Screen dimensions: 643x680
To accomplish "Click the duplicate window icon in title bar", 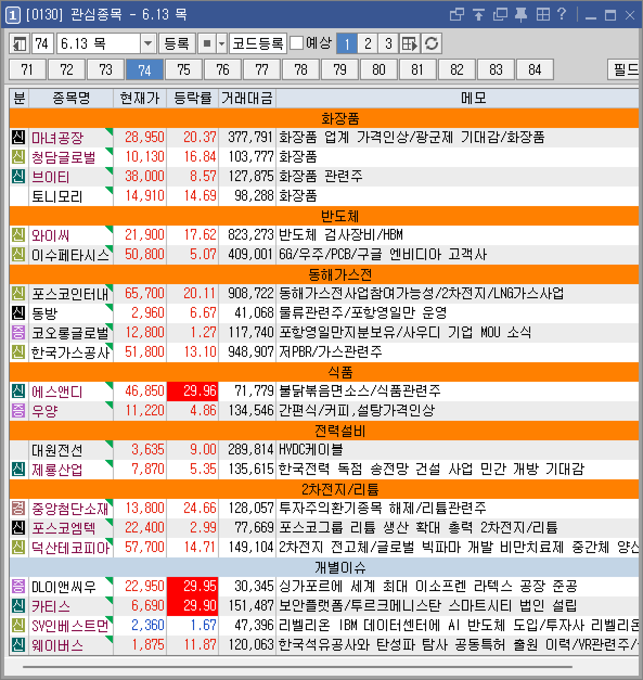I will click(500, 15).
